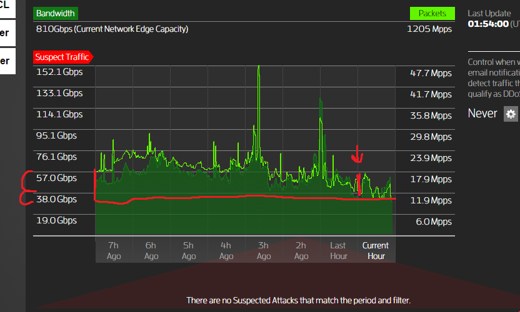
Task: Click the 29.8 Mpps axis label
Action: pyautogui.click(x=431, y=137)
